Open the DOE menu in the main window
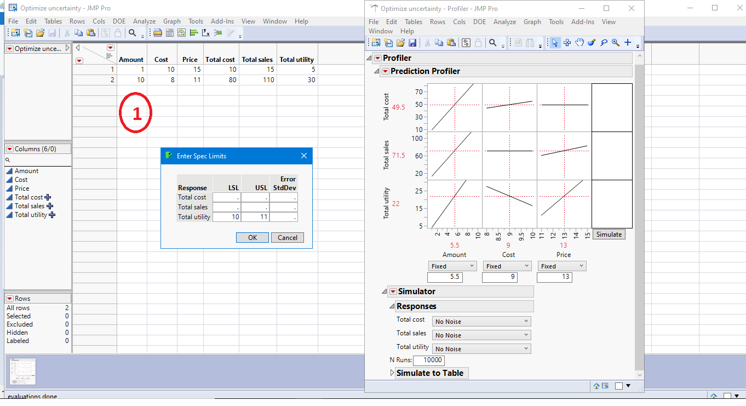 [119, 21]
